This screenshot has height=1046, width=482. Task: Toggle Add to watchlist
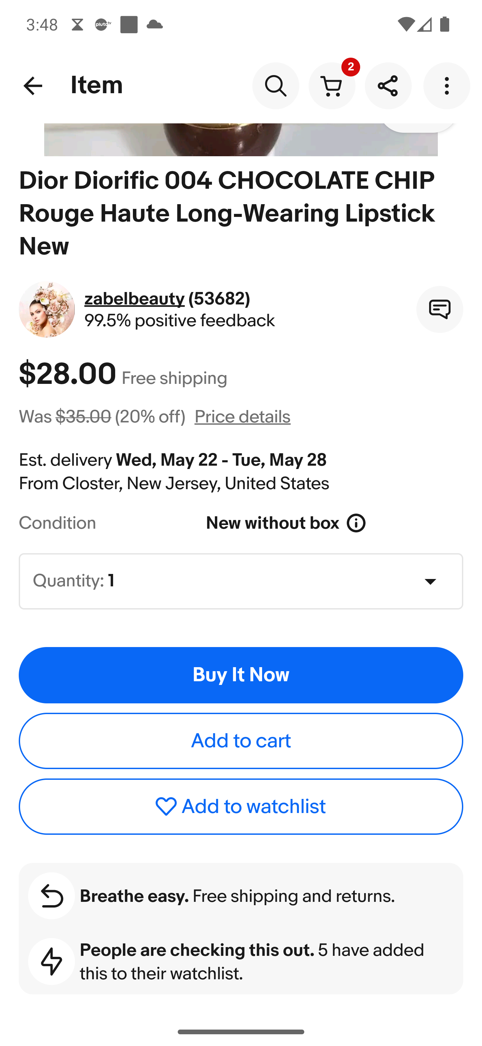(241, 806)
